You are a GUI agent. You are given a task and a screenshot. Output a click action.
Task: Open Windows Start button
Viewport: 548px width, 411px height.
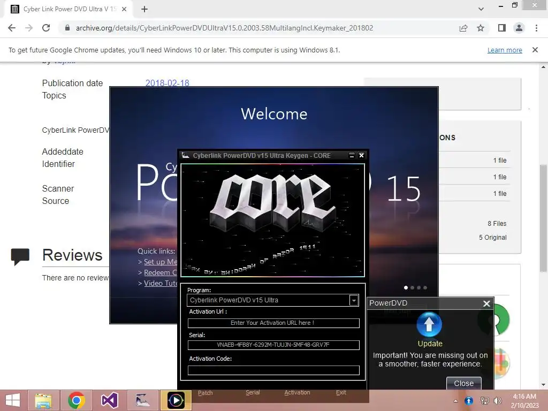pyautogui.click(x=13, y=400)
